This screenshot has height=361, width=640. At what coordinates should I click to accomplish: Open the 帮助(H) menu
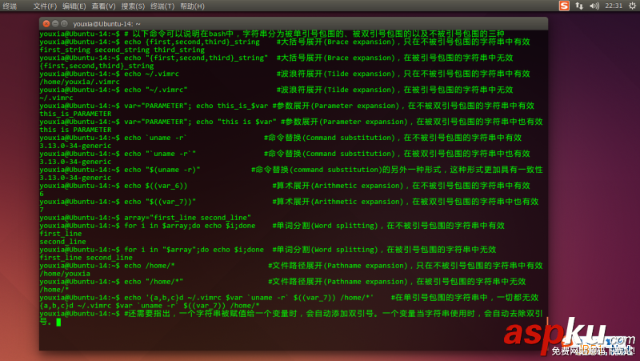click(x=192, y=6)
